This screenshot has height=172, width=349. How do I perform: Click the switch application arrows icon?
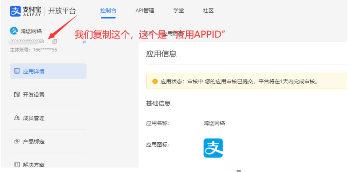[84, 42]
